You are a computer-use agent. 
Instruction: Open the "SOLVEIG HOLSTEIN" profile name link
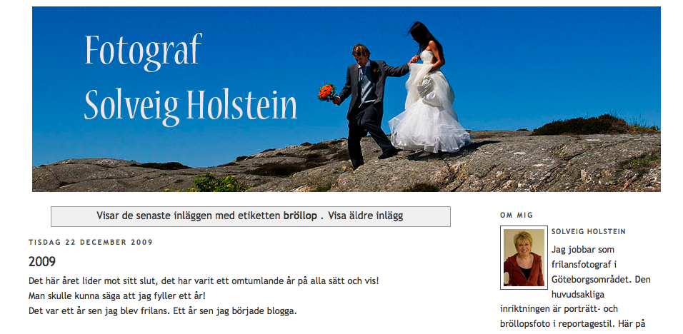(589, 232)
